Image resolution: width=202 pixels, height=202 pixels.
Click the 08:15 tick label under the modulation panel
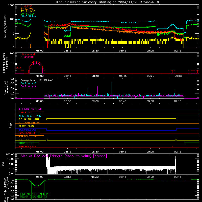click(67, 101)
